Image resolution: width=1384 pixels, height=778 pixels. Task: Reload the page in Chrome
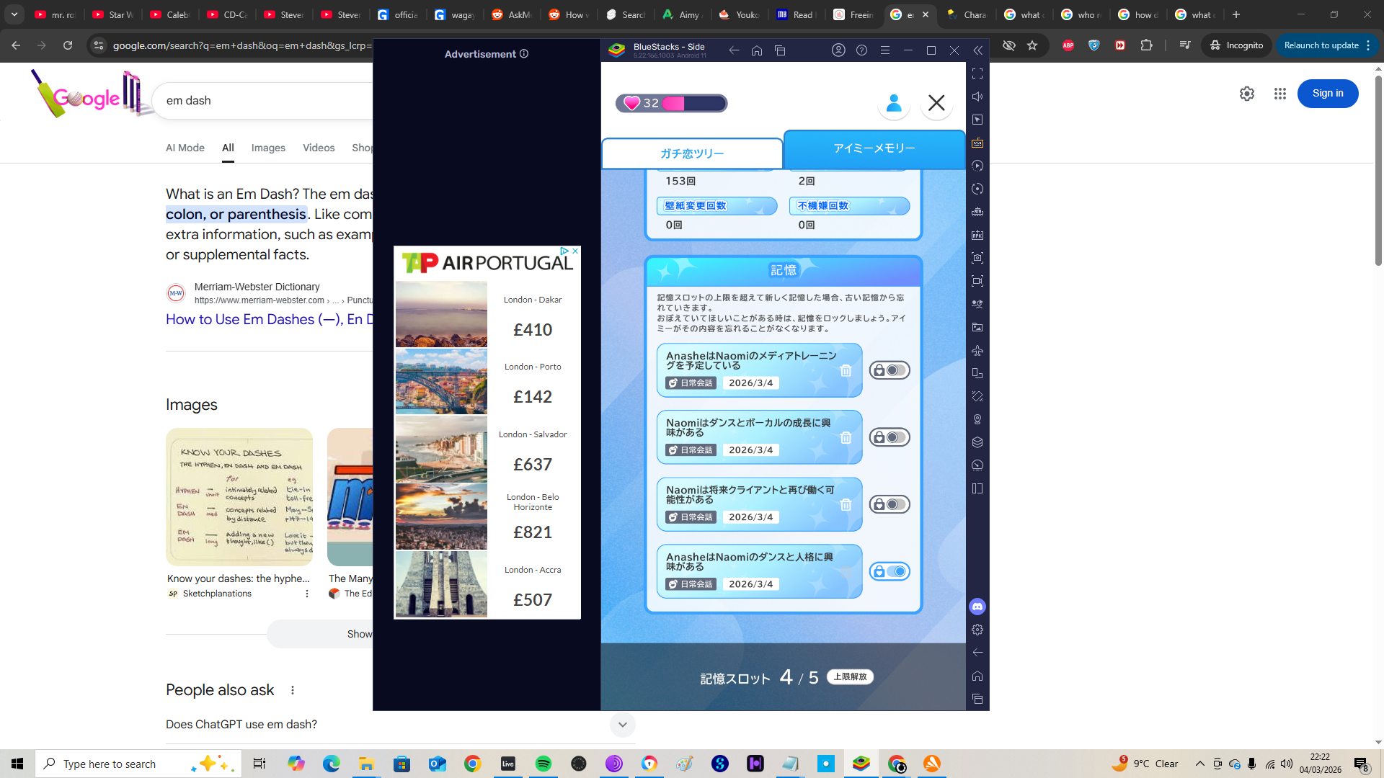point(68,45)
